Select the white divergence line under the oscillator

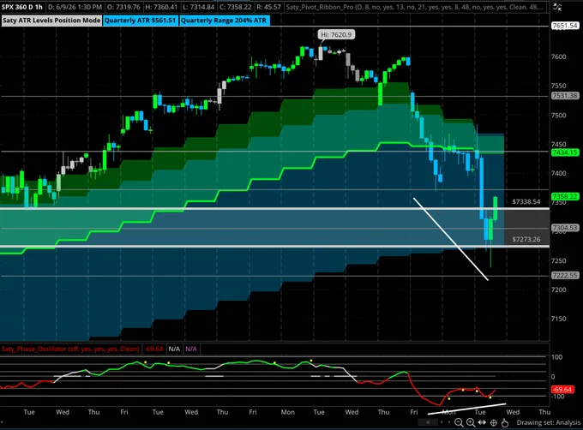tap(467, 409)
